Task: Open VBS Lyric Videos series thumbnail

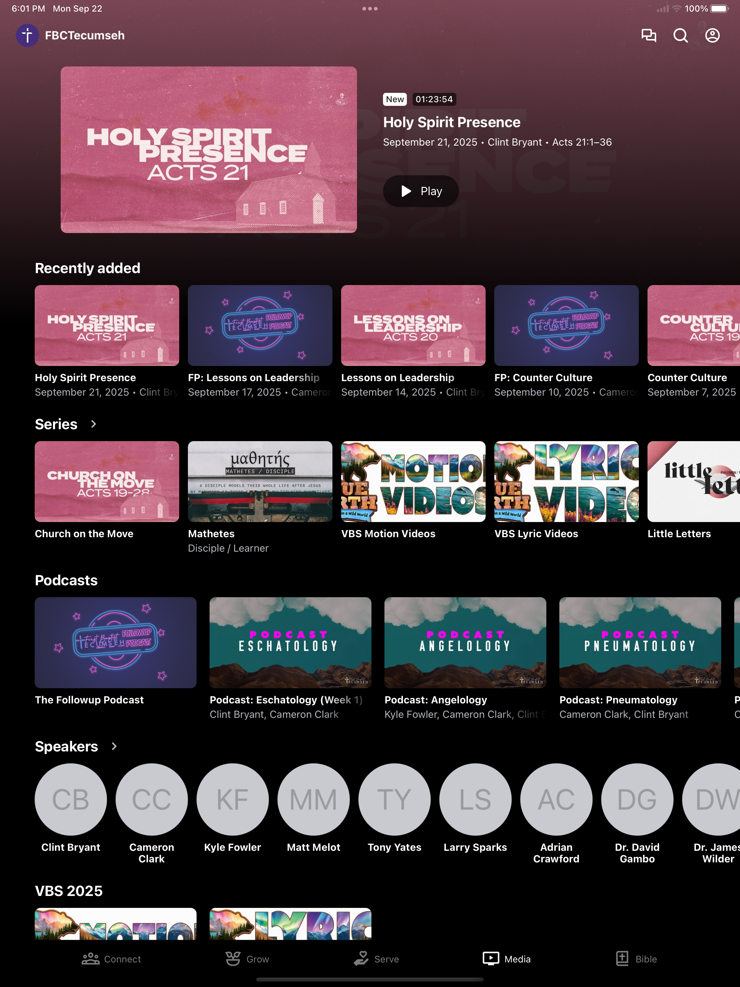Action: [566, 482]
